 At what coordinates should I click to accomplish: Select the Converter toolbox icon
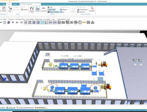71,23
